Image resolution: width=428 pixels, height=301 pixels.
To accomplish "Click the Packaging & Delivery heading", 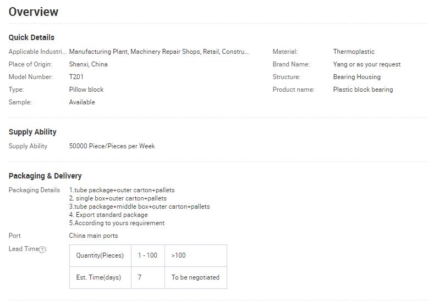I will point(45,176).
